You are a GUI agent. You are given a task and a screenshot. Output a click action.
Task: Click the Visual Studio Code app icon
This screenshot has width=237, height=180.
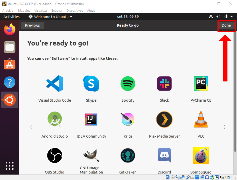pos(54,84)
